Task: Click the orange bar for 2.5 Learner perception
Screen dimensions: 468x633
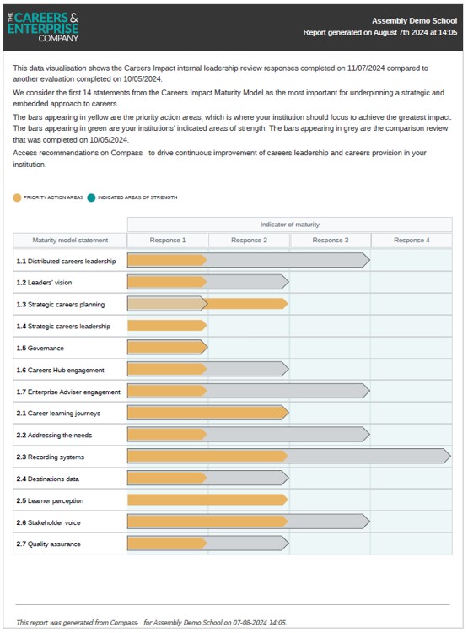Action: [x=207, y=500]
